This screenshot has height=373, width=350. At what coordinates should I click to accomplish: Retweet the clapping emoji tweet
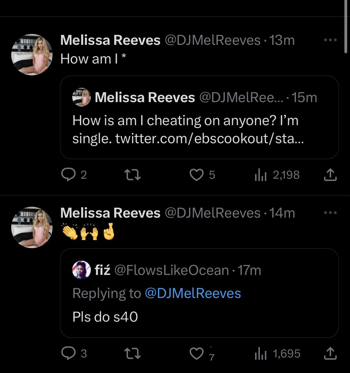tap(133, 353)
